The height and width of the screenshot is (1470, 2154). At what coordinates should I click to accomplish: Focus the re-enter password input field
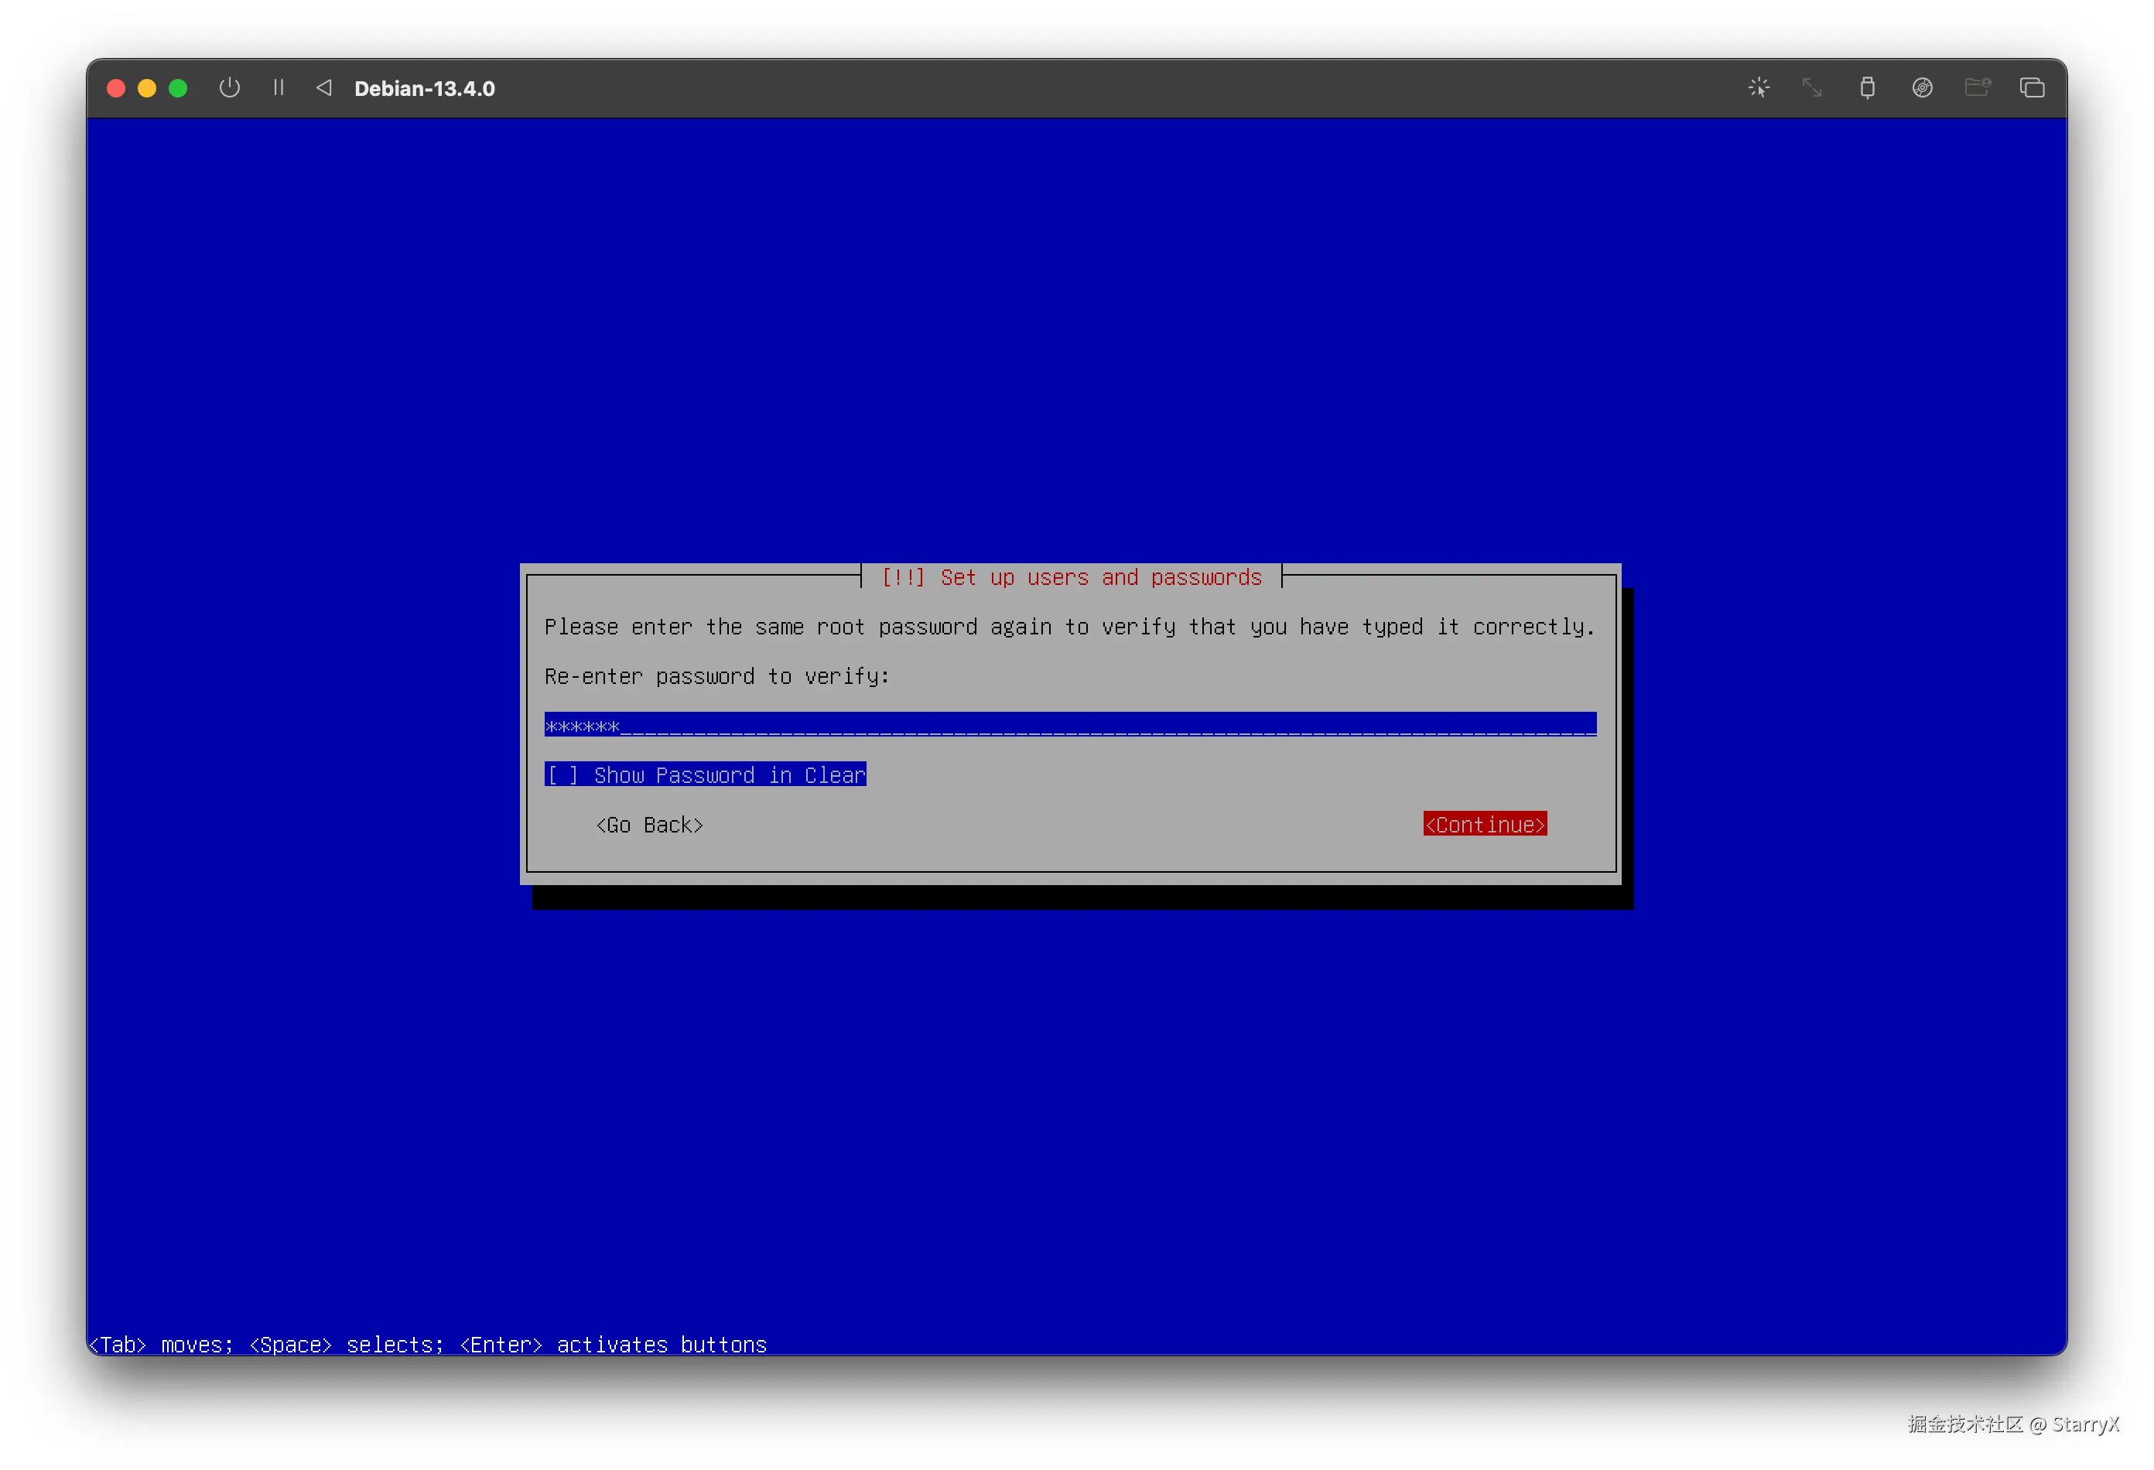pos(1069,725)
